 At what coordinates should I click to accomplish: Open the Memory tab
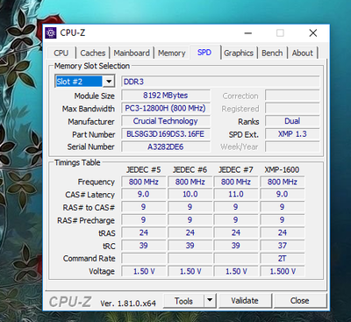click(172, 54)
